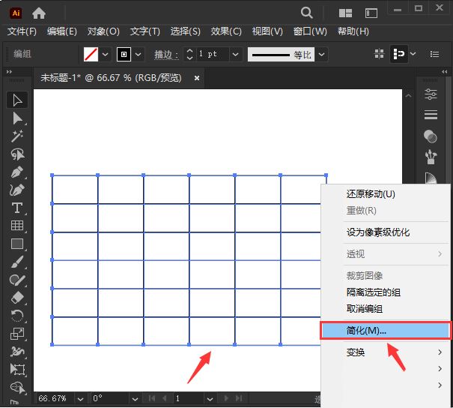Screen dimensions: 453x408
Task: Expand the 变换 submenu
Action: 386,352
